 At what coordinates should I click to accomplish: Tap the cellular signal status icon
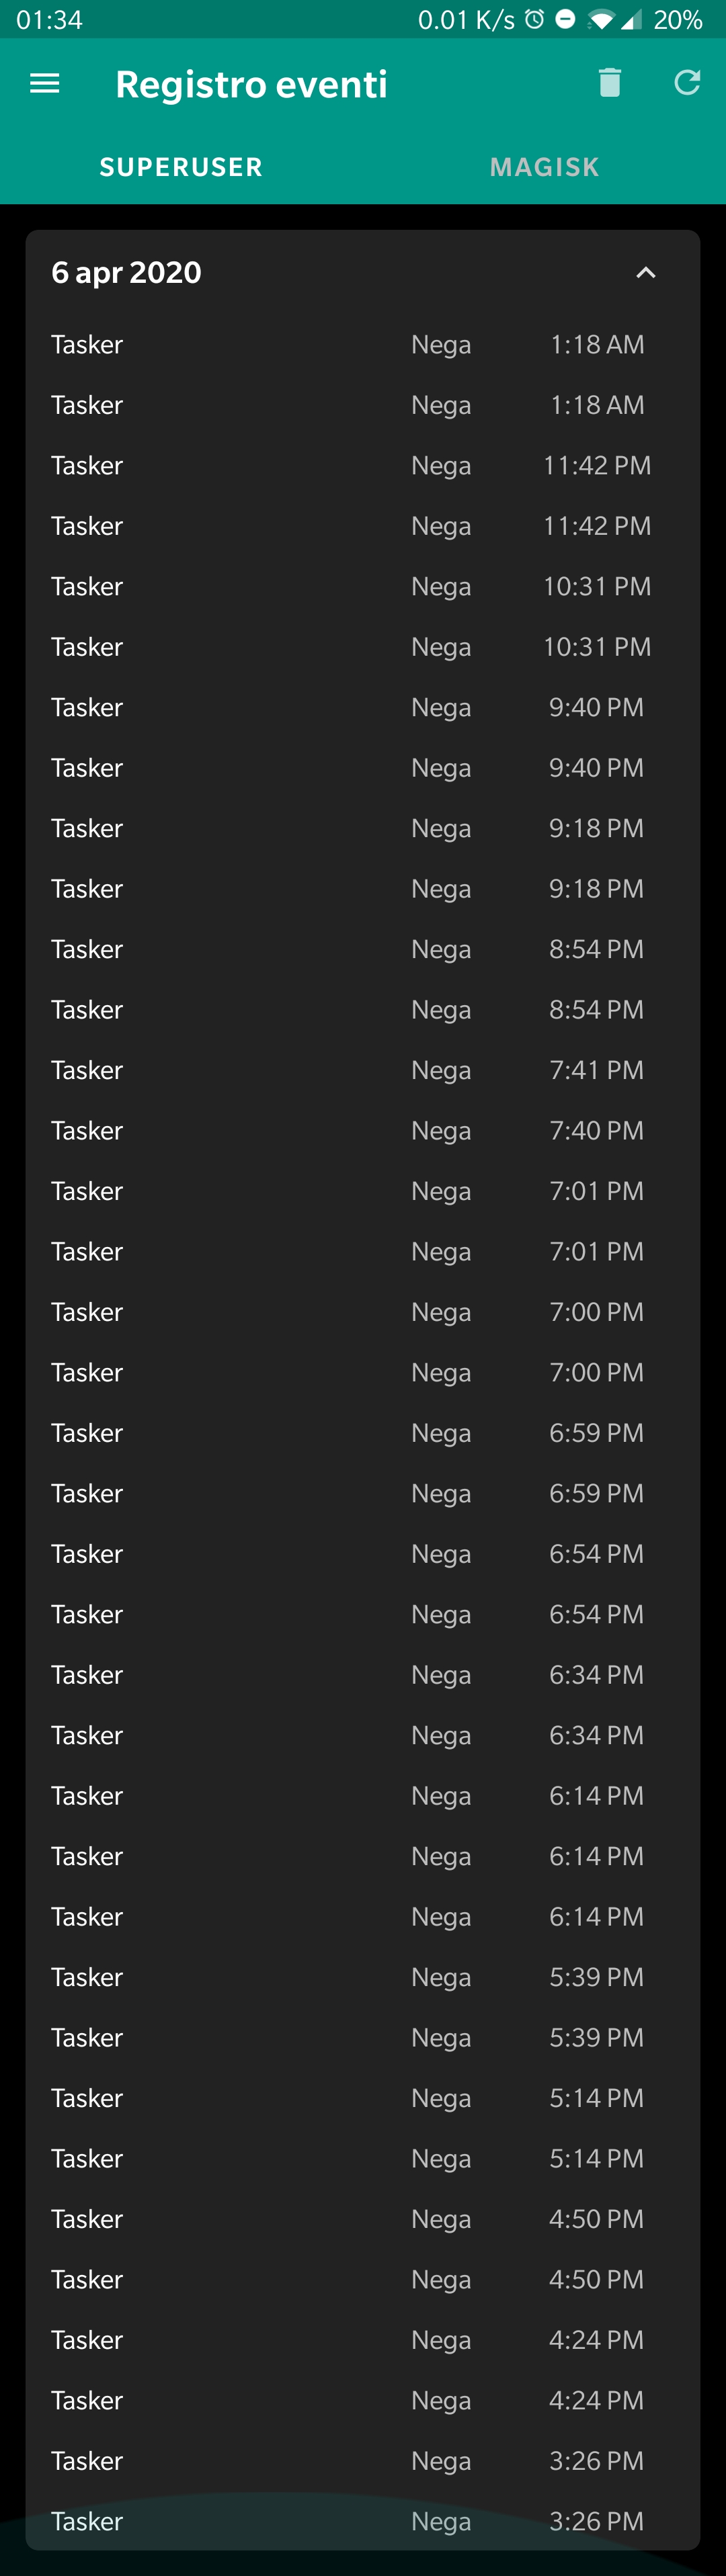(x=630, y=20)
